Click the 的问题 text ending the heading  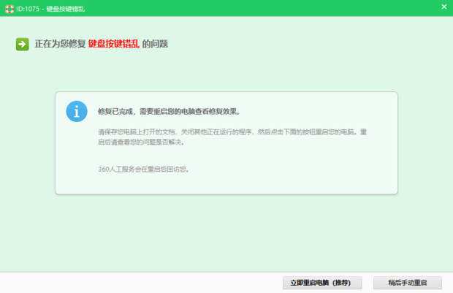click(x=155, y=45)
